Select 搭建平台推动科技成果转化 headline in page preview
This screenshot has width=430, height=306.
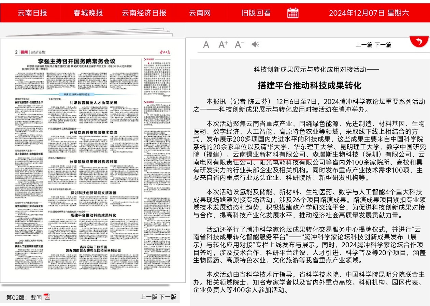(93, 215)
